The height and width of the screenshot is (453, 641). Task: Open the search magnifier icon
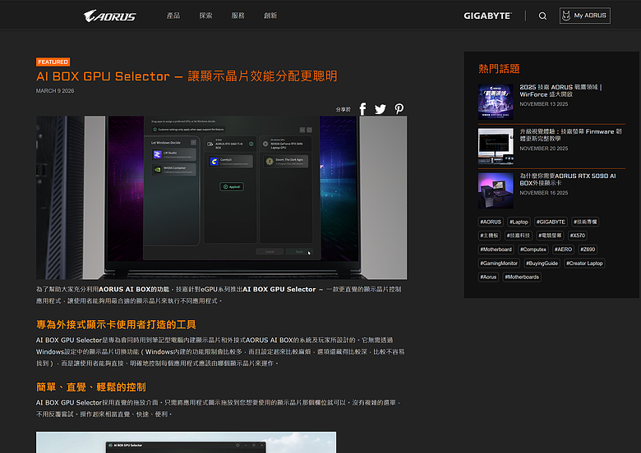coord(542,16)
